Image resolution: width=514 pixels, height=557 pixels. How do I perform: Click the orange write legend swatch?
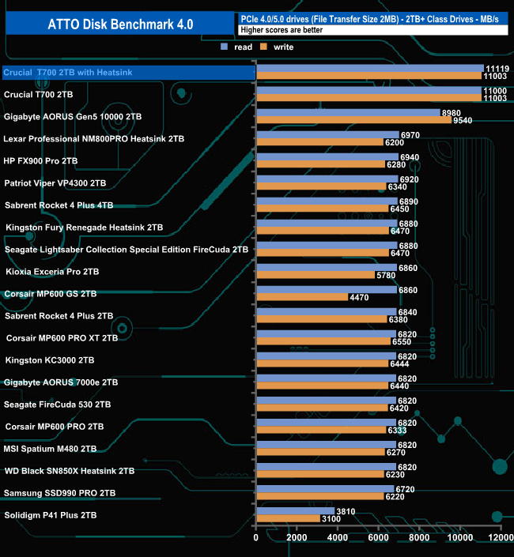coord(263,47)
